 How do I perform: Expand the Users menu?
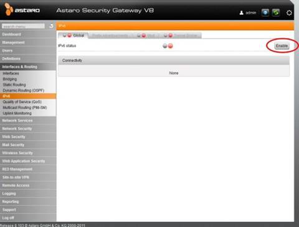tap(28, 50)
